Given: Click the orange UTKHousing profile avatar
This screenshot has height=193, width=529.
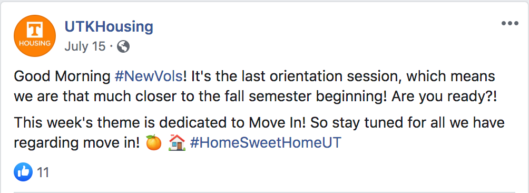Looking at the screenshot, I should pos(35,36).
